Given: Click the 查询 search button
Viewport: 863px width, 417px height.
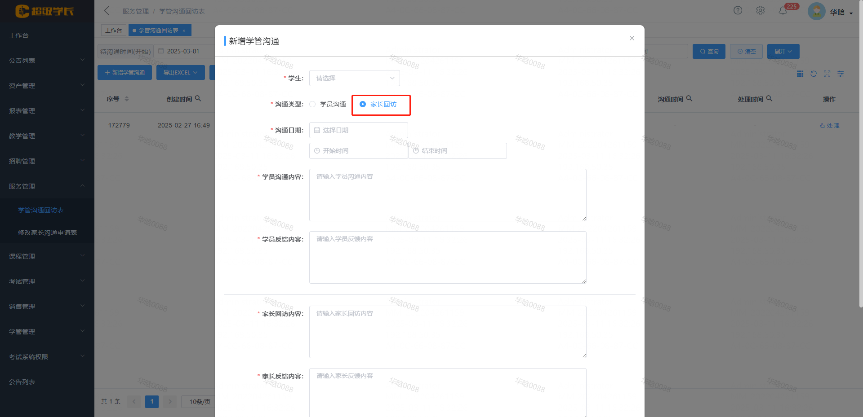Looking at the screenshot, I should coord(709,52).
